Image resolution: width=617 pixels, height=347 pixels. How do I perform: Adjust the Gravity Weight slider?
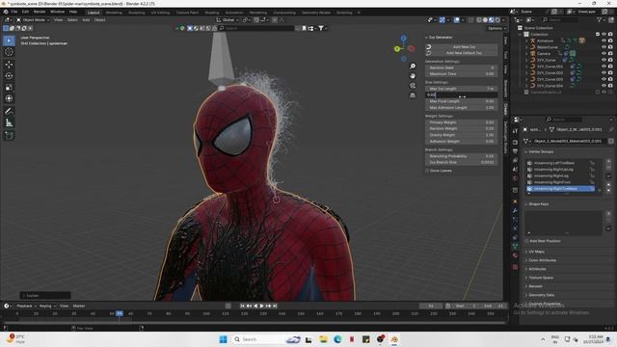[461, 135]
